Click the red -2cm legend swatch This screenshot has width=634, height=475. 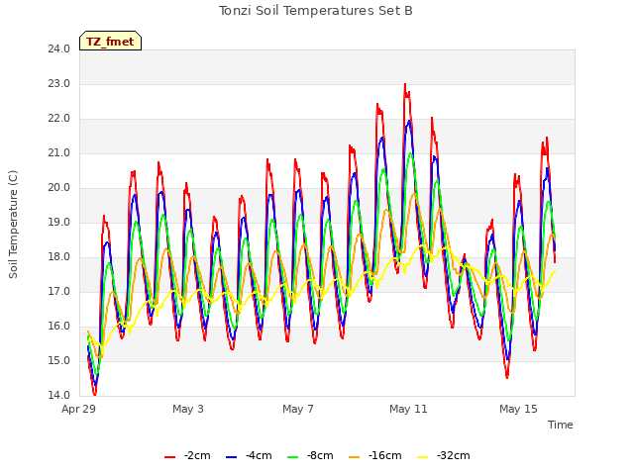[169, 457]
